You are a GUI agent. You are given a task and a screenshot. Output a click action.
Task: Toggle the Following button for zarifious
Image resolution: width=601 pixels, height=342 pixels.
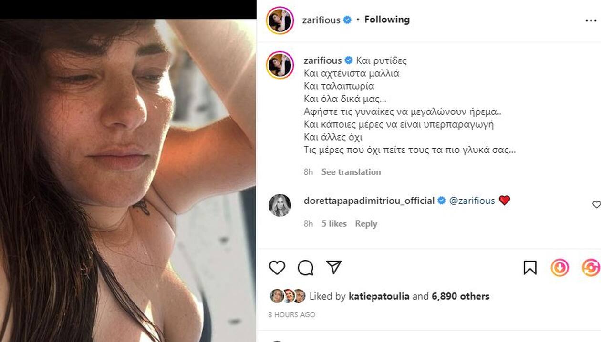pyautogui.click(x=387, y=20)
